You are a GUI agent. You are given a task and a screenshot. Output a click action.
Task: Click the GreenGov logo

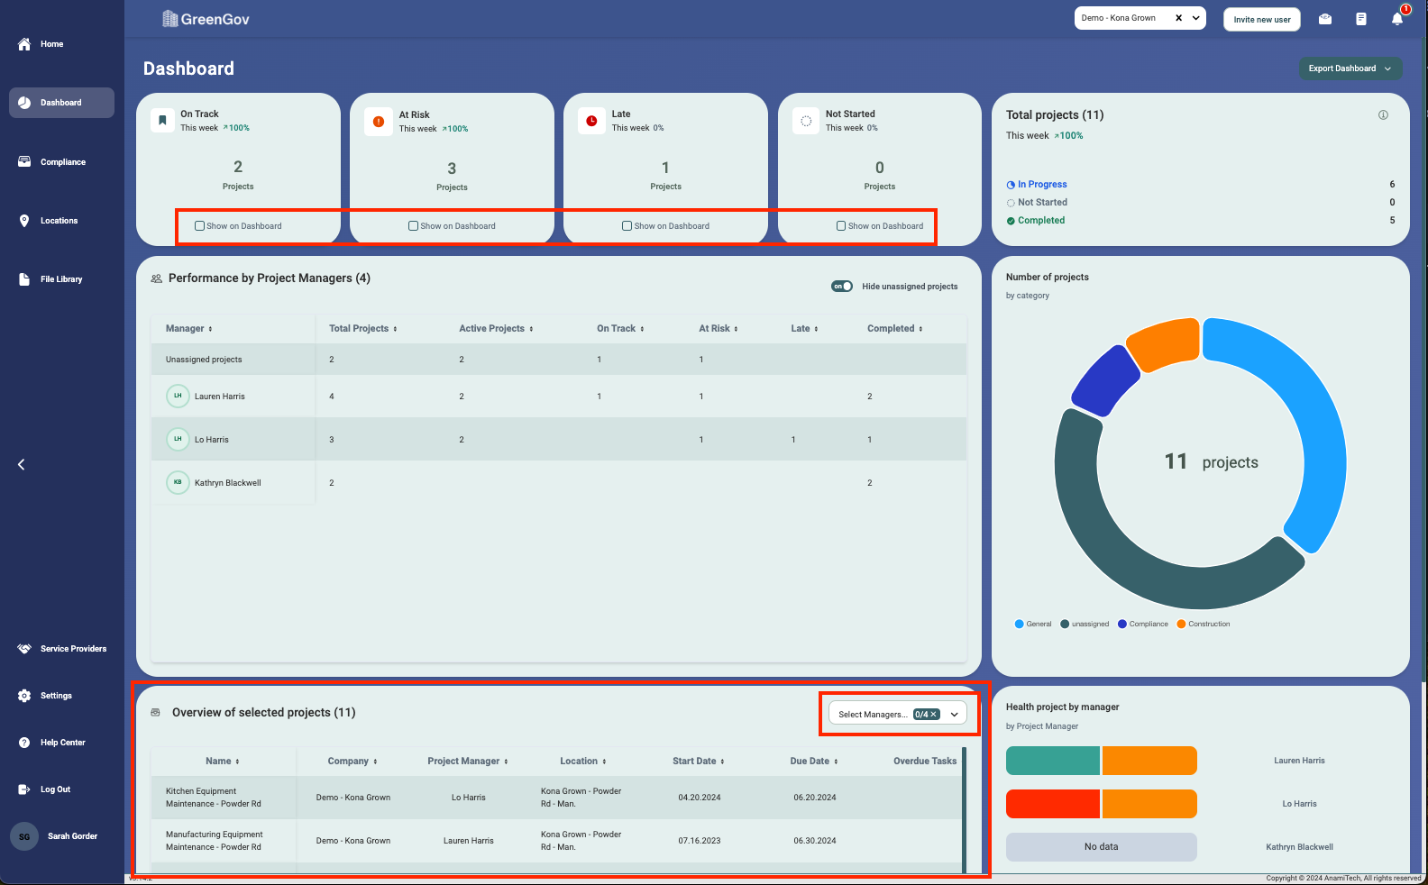coord(206,19)
